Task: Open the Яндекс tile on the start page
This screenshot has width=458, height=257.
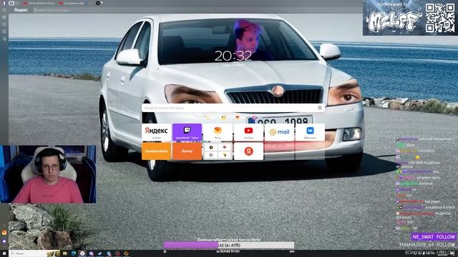Action: coord(156,132)
